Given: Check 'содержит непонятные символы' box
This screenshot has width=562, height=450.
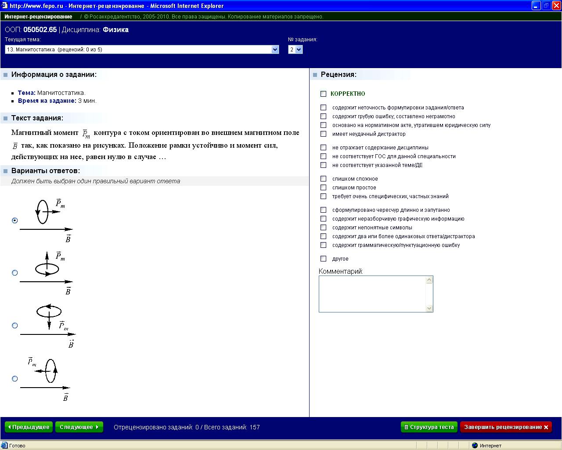Looking at the screenshot, I should tap(324, 227).
